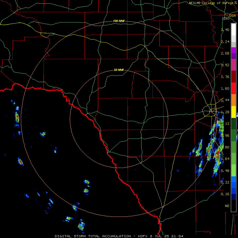
Task: Pick the white swatch atop the color scale
Action: pyautogui.click(x=234, y=30)
